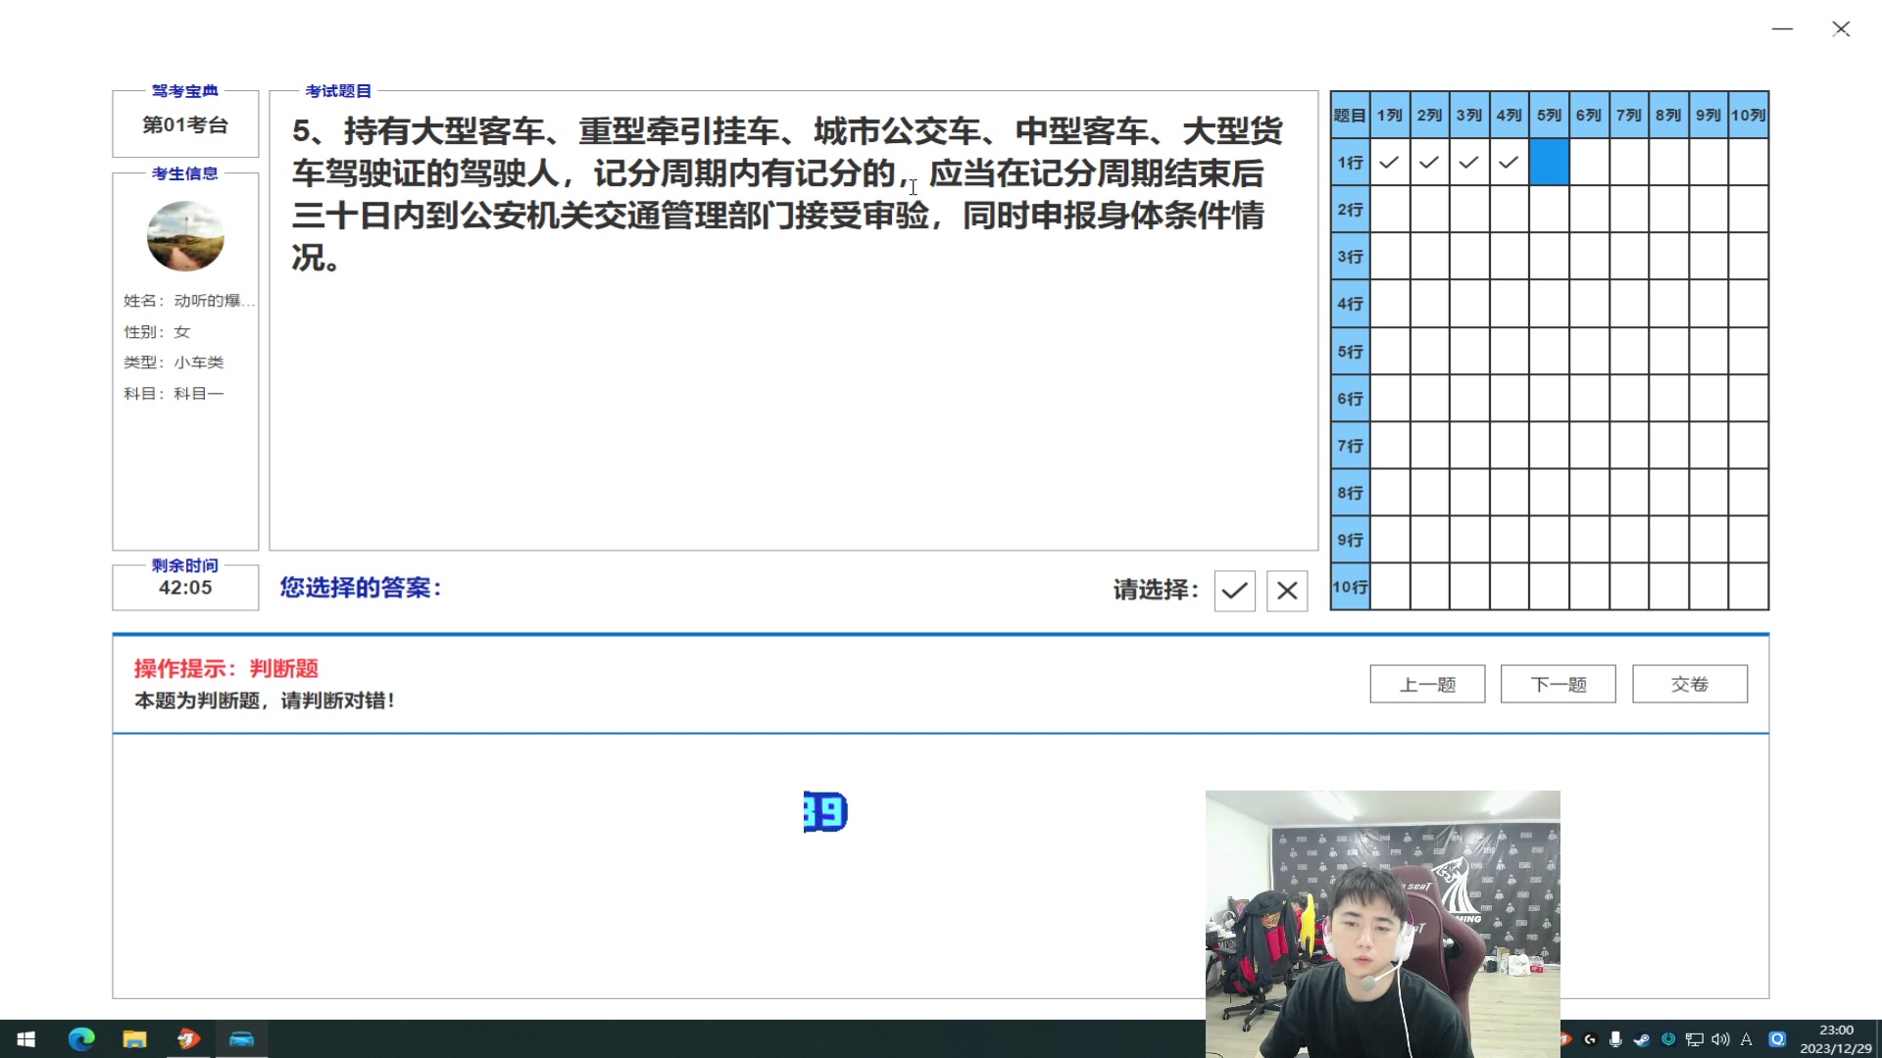Click the answered checkmark in column 1列 row 1行
The height and width of the screenshot is (1058, 1882).
pyautogui.click(x=1389, y=162)
